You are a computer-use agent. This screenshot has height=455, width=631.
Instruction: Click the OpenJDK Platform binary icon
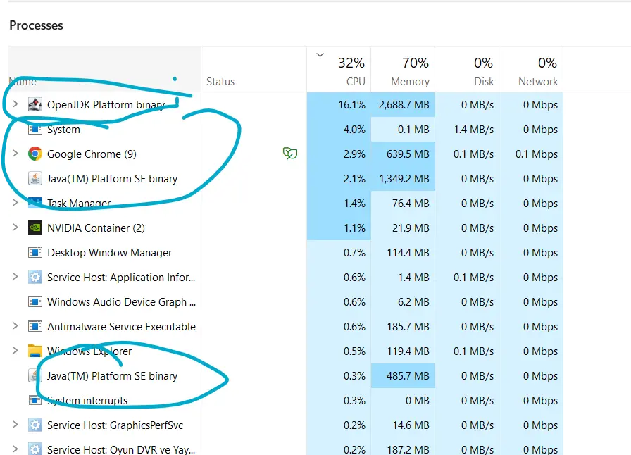coord(35,105)
